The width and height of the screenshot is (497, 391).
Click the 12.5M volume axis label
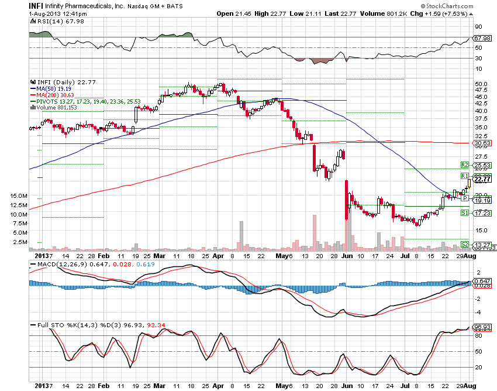[19, 205]
